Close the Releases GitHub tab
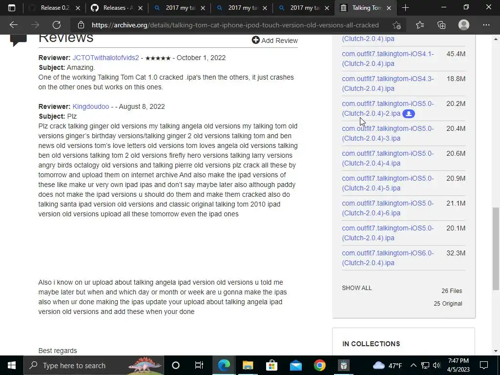The image size is (500, 375). point(140,8)
